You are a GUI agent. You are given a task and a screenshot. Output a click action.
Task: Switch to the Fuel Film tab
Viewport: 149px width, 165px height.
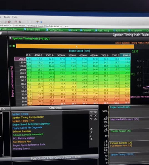click(119, 31)
